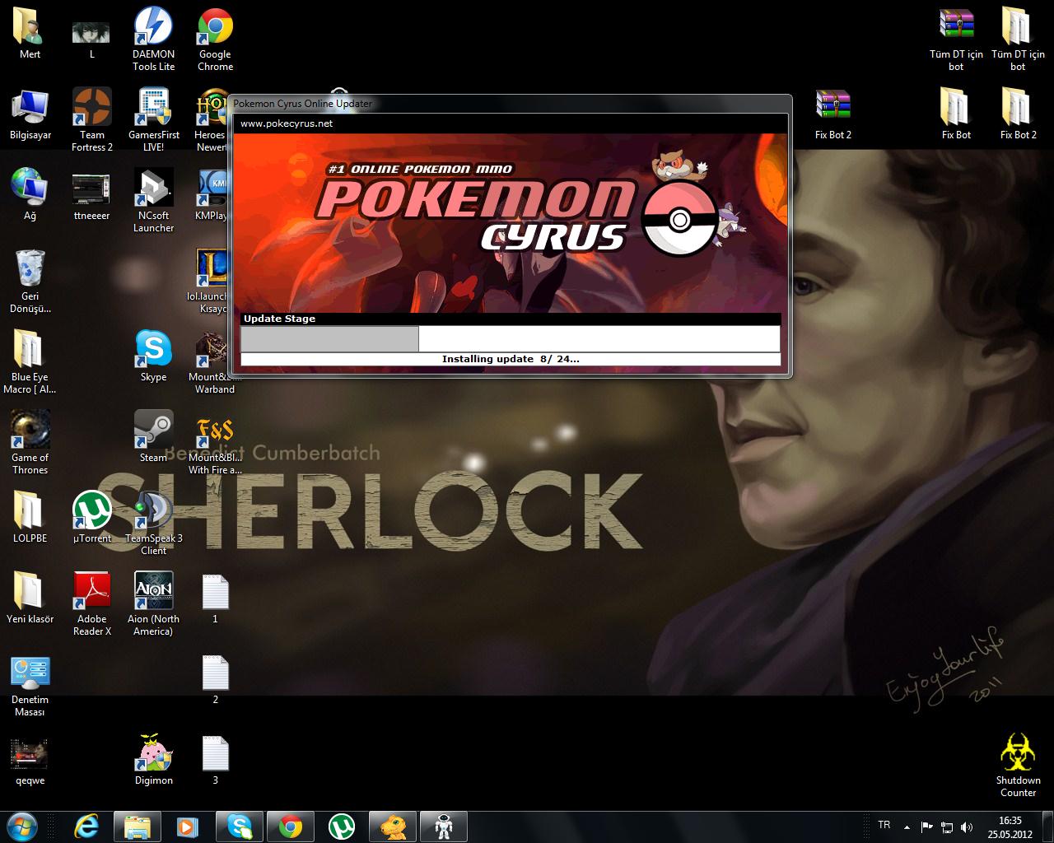Open GamersFirst LIVE! shortcut
Screen dimensions: 1054x843
coord(153,120)
